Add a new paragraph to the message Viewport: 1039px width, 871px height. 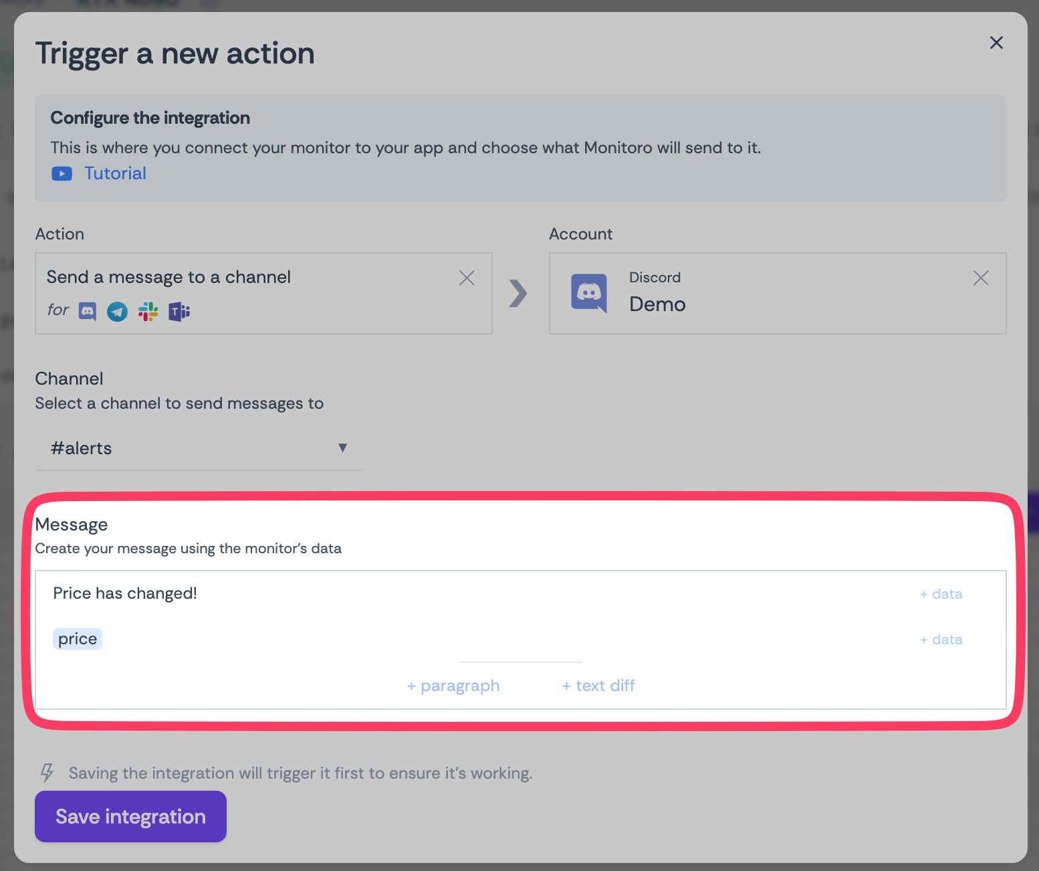click(x=453, y=686)
